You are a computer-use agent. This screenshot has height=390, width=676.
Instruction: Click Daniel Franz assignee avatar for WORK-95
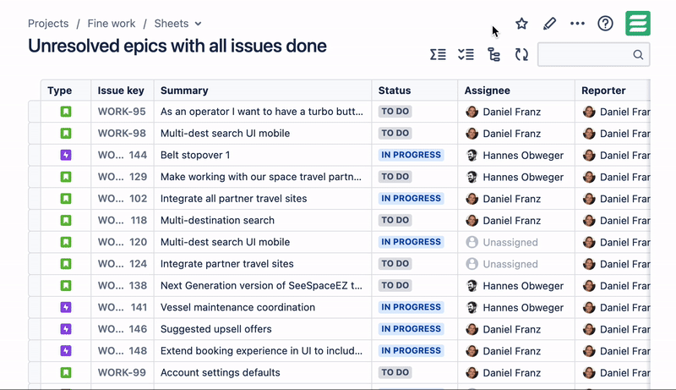click(472, 112)
